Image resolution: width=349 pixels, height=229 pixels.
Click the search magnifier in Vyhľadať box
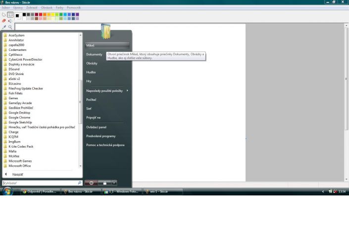click(80, 183)
